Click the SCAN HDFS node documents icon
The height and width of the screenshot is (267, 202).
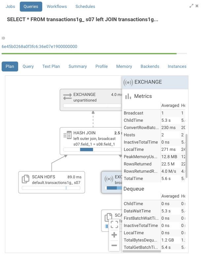(26, 179)
